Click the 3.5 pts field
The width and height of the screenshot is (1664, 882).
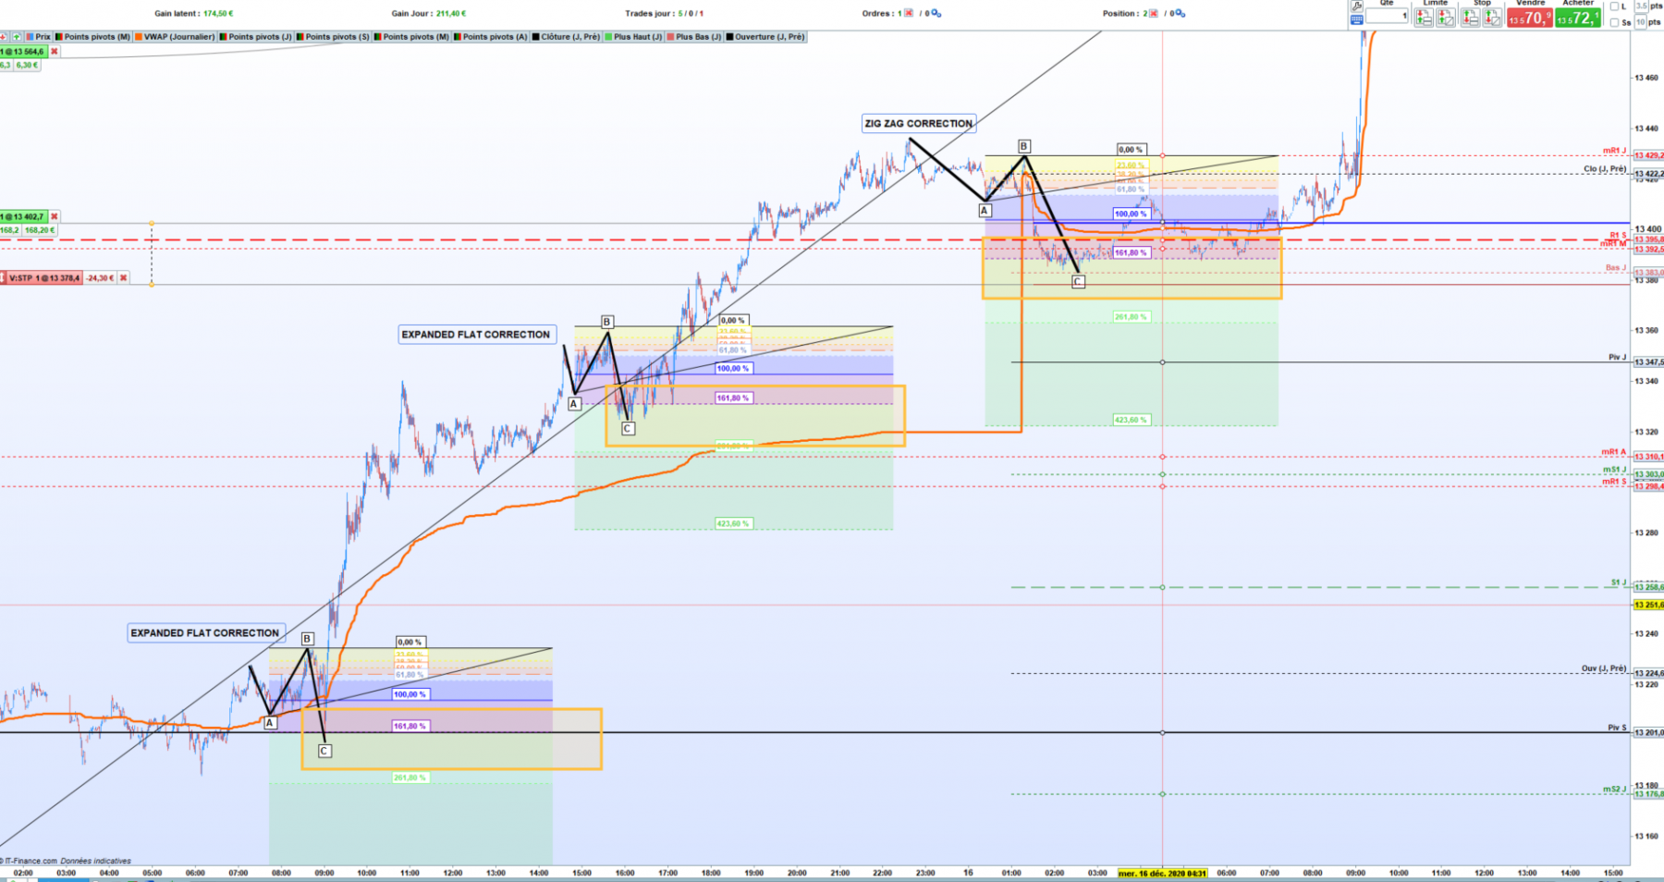tap(1642, 6)
